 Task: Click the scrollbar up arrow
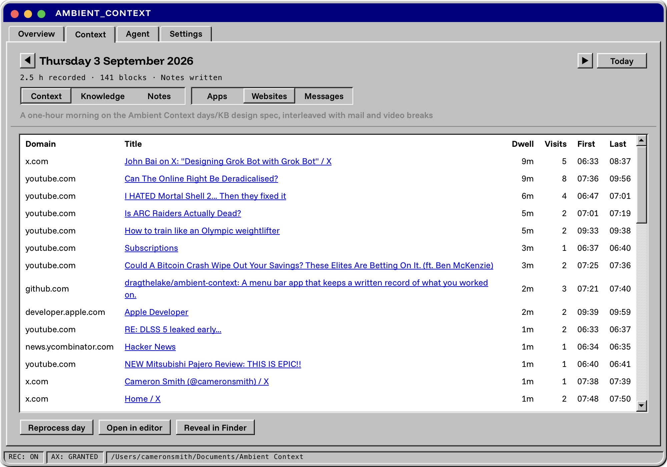641,140
